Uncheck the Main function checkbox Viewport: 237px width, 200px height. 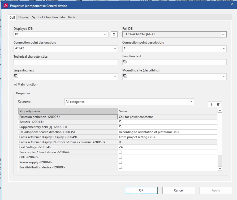(x=15, y=84)
